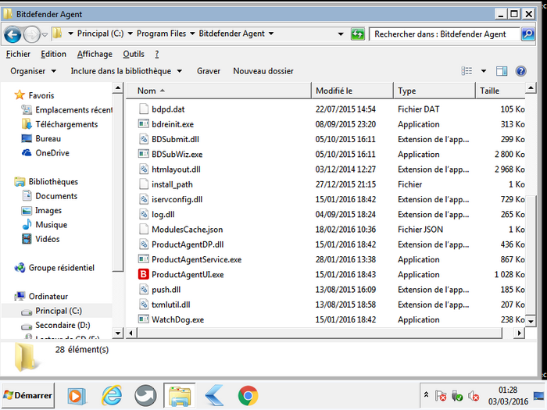The image size is (547, 410).
Task: Select the red B ProductAgentUI.exe icon
Action: [144, 274]
